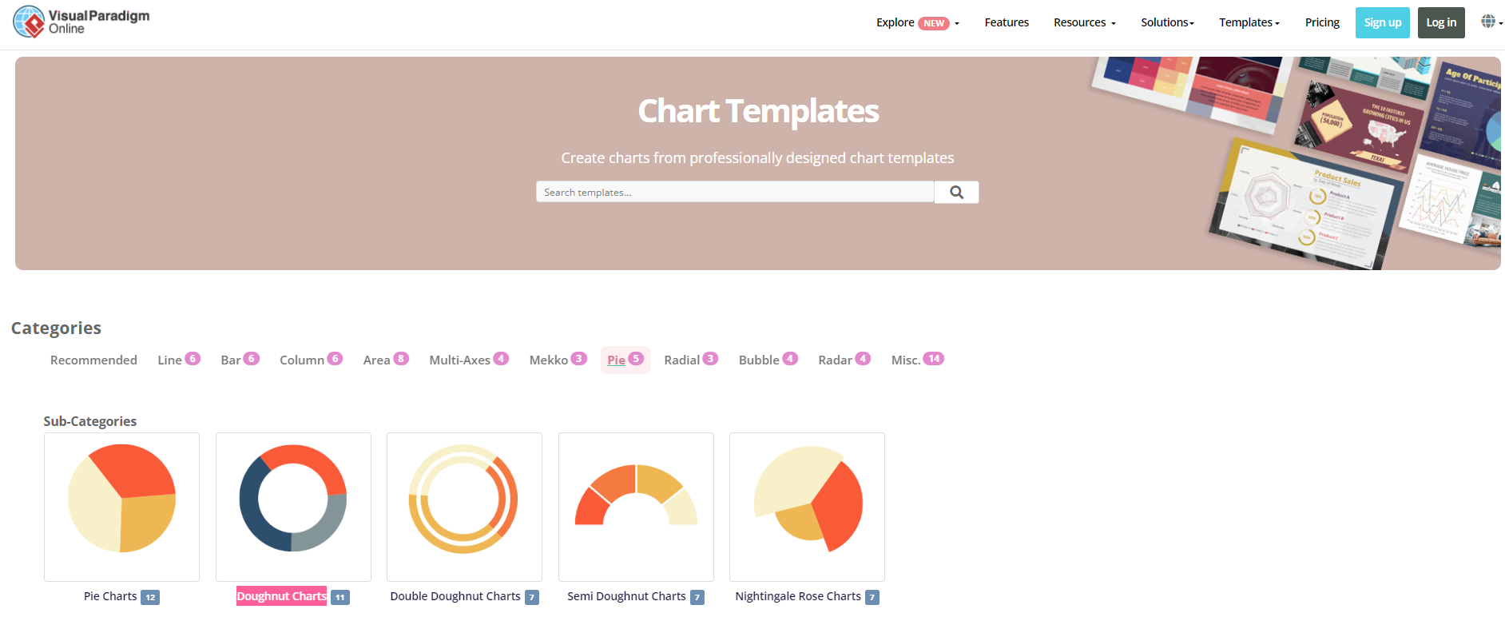The image size is (1505, 617).
Task: Click the search magnifier button
Action: 956,193
